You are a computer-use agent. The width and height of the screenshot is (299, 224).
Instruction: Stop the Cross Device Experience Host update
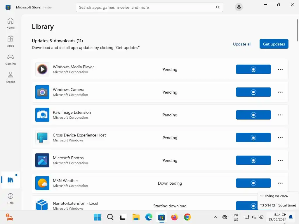point(253,138)
